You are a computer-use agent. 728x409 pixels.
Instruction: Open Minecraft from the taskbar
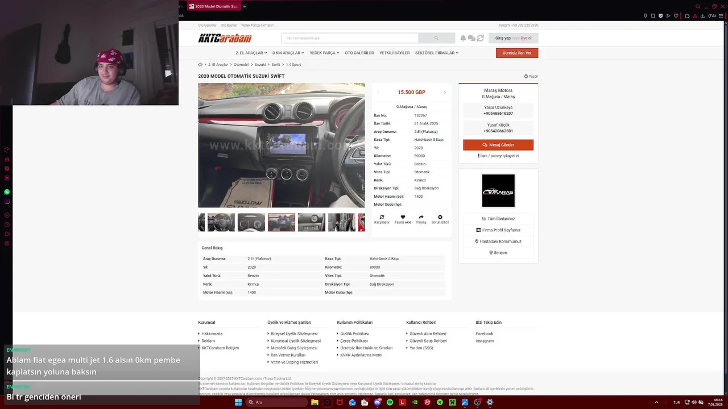pos(452,402)
